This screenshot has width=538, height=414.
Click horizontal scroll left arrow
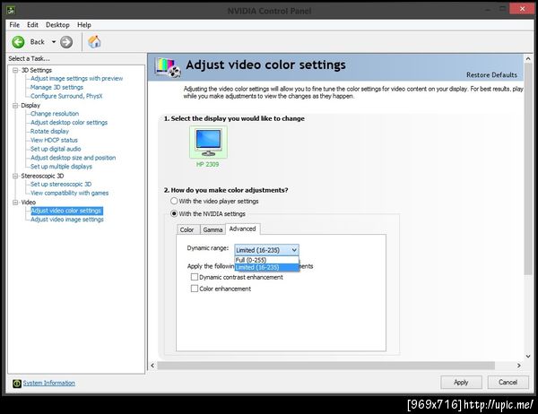coord(152,366)
